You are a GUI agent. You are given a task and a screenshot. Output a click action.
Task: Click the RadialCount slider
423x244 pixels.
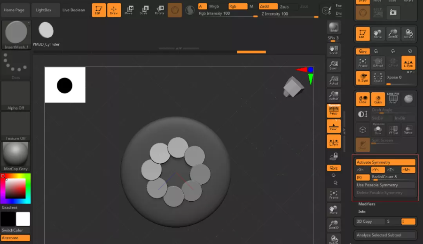(393, 177)
